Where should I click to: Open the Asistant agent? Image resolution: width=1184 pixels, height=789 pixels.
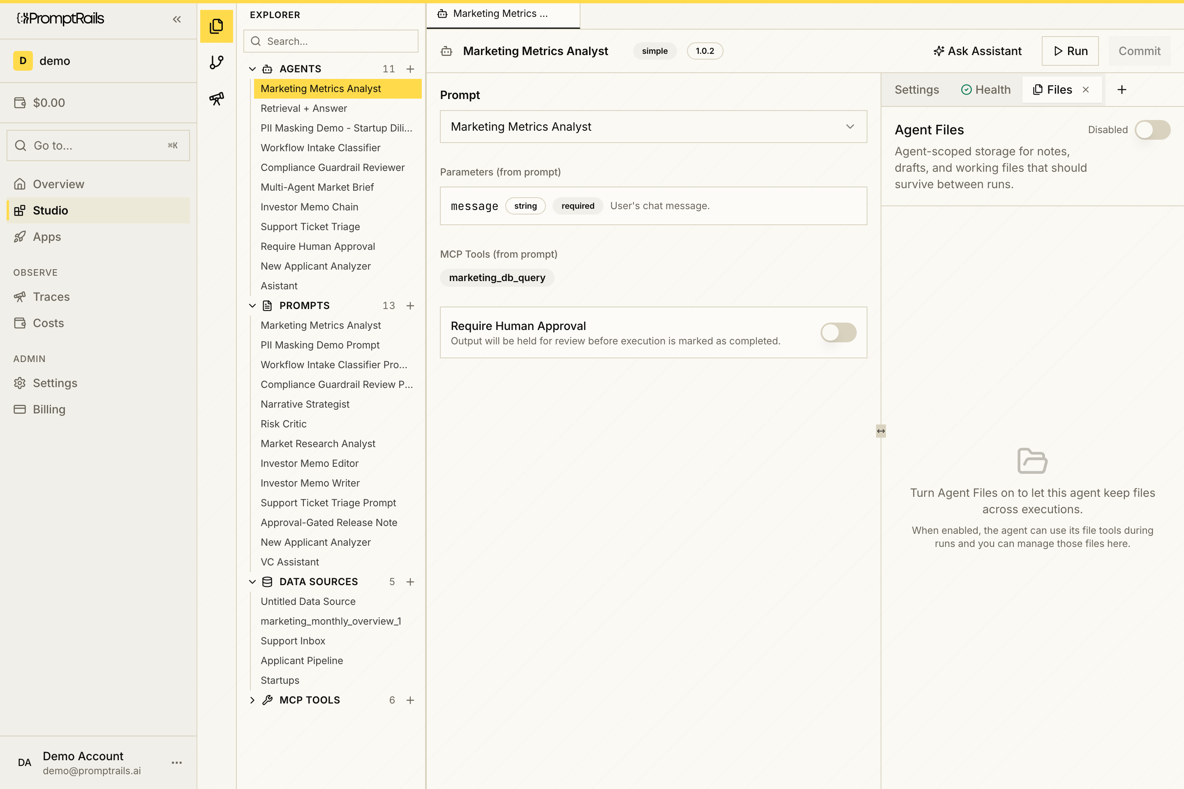337,286
